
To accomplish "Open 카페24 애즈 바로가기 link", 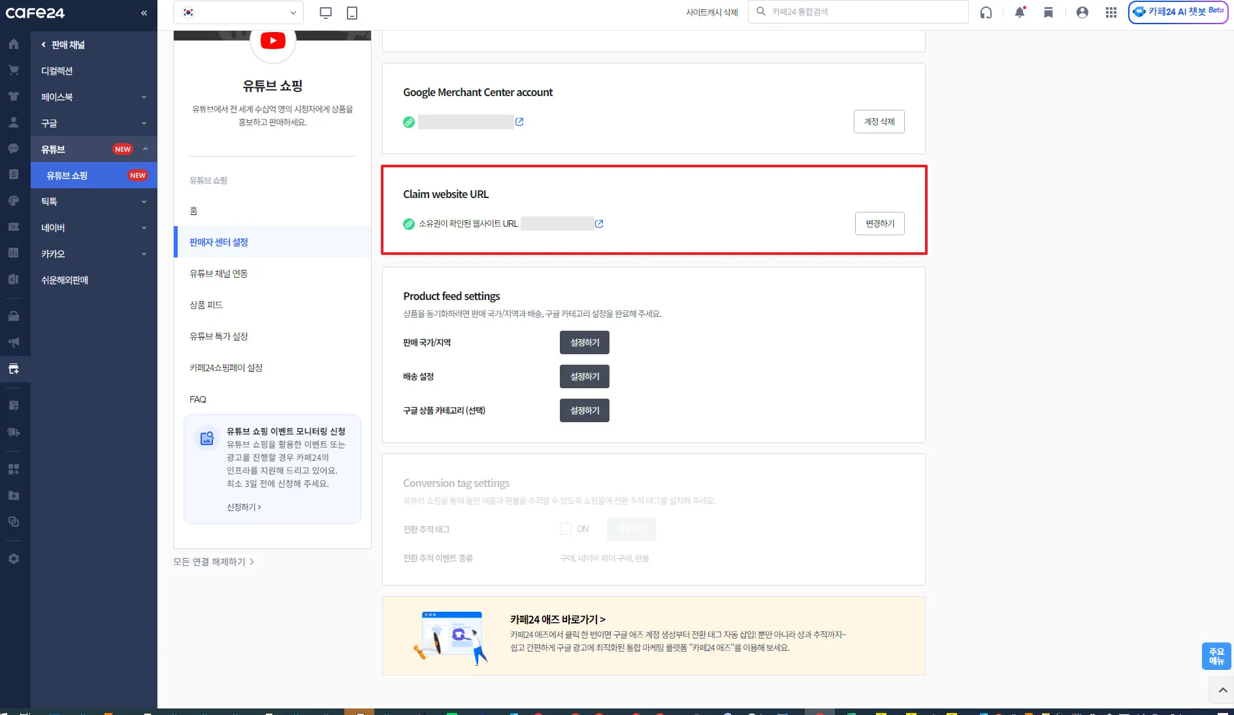I will (558, 619).
